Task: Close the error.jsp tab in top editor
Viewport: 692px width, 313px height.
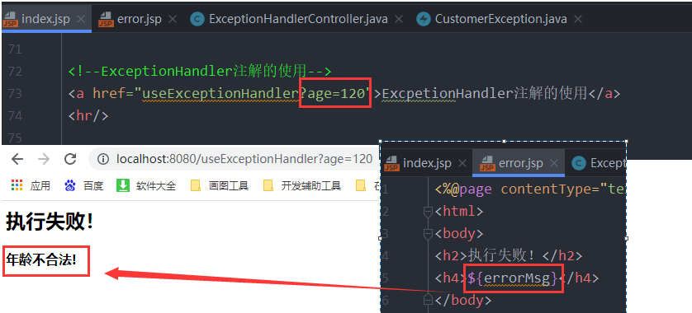Action: click(x=173, y=20)
